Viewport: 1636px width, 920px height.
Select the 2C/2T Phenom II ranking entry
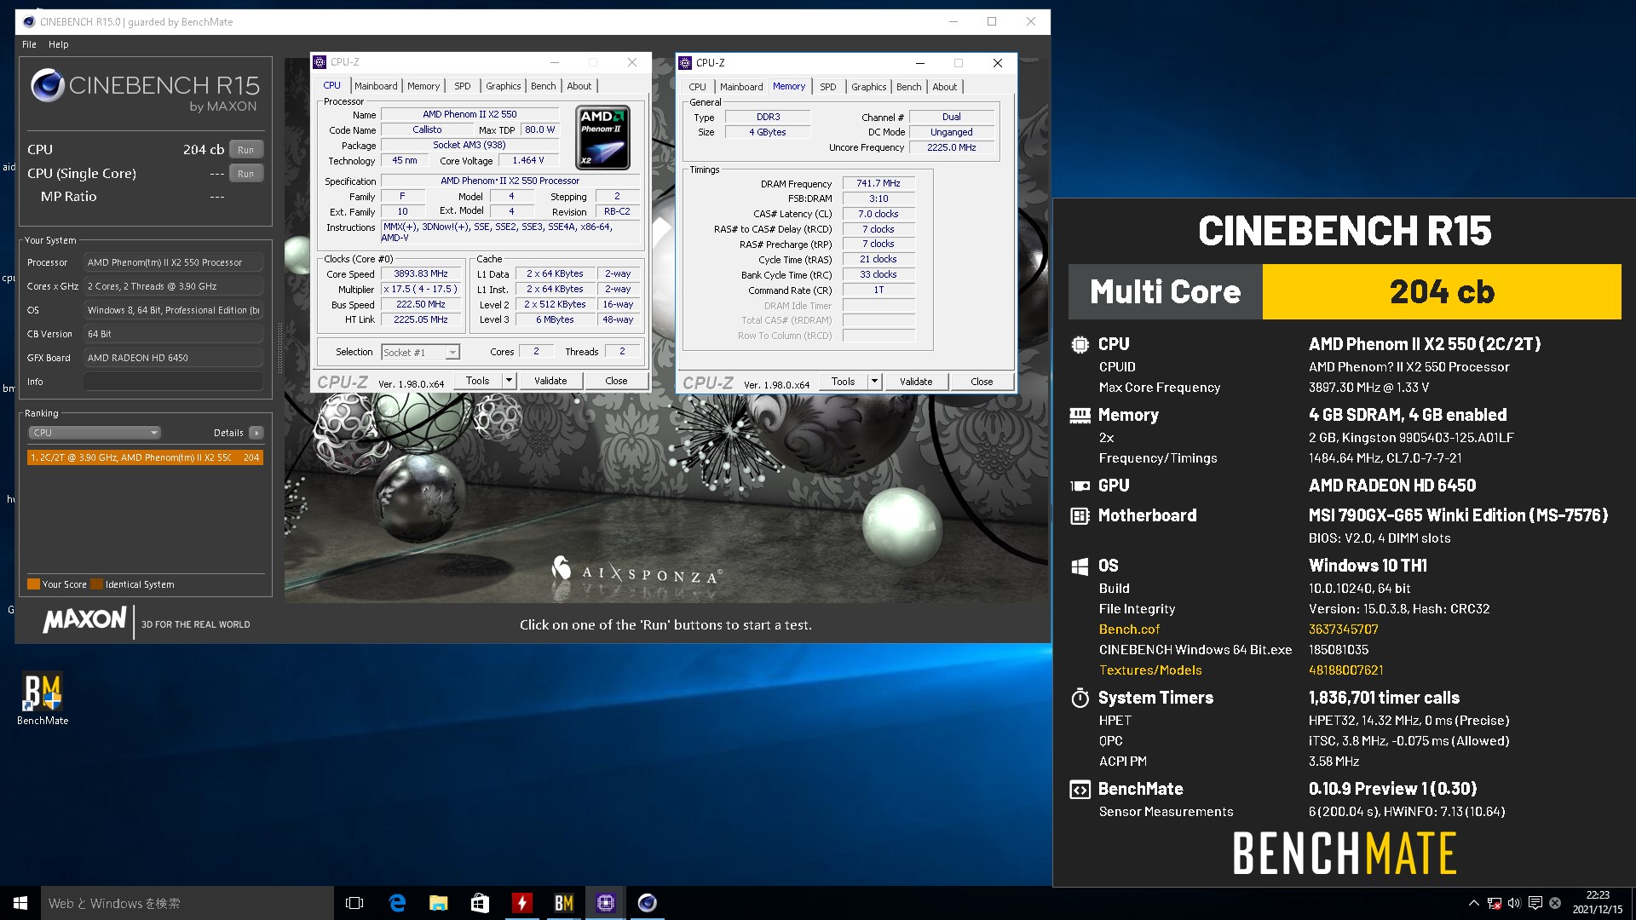[145, 457]
